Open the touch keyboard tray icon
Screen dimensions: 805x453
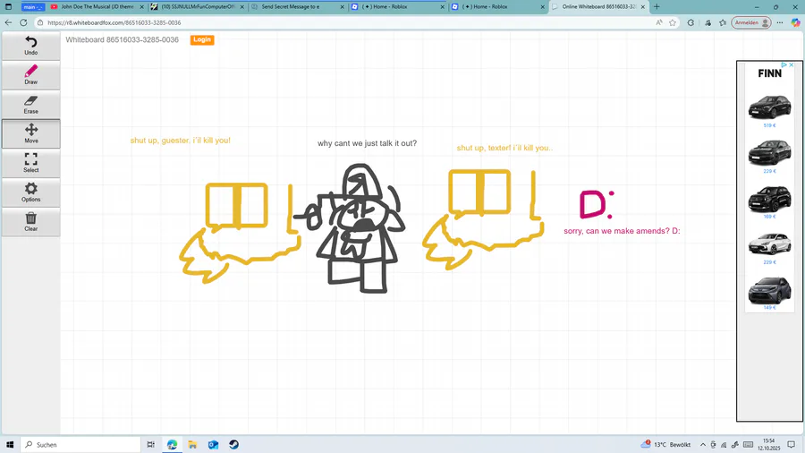[748, 445]
